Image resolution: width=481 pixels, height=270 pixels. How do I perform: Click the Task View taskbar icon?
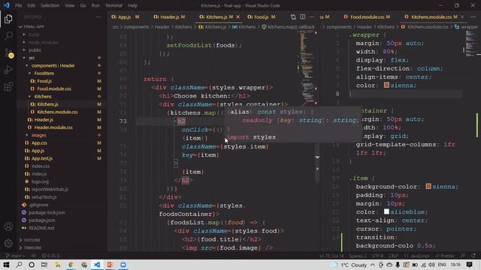[x=44, y=265]
